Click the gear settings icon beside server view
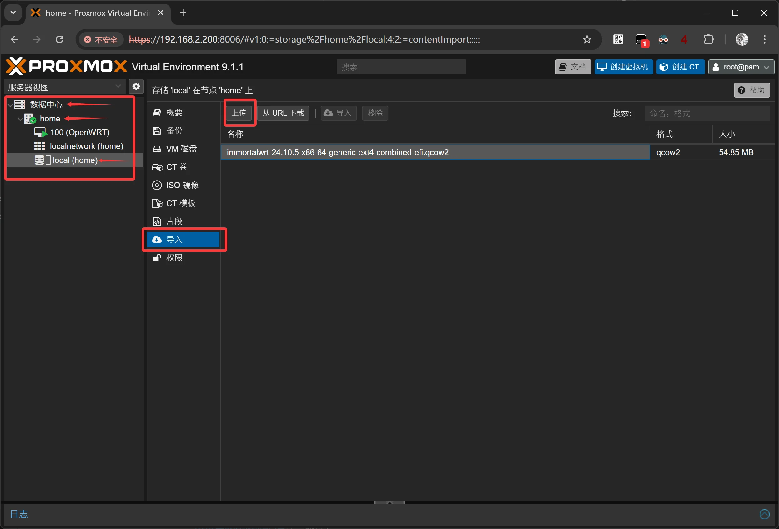The image size is (779, 529). tap(136, 87)
